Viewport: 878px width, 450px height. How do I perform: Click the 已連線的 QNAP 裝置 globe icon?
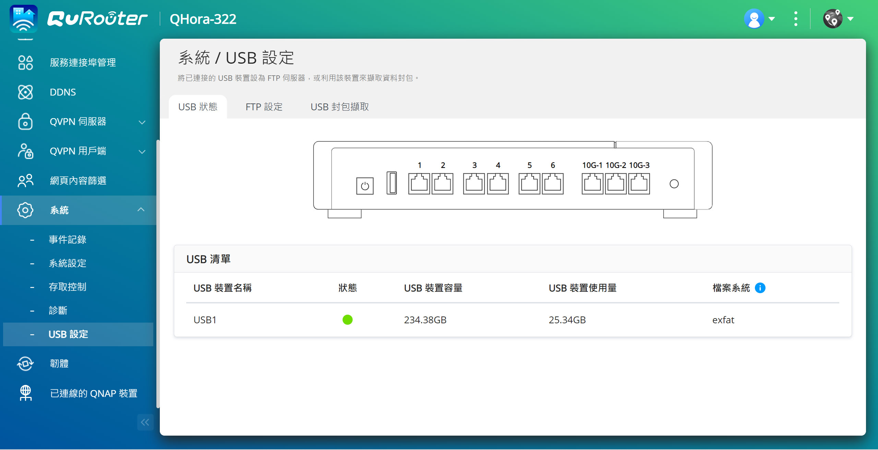coord(25,393)
